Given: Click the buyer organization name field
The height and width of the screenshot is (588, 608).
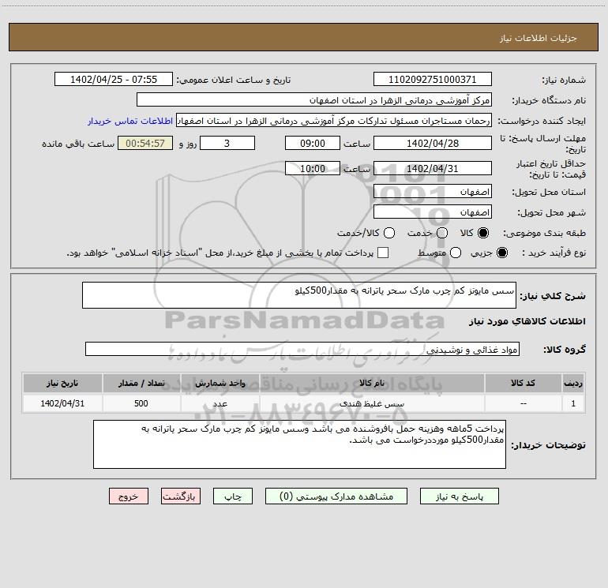Looking at the screenshot, I should [x=314, y=100].
